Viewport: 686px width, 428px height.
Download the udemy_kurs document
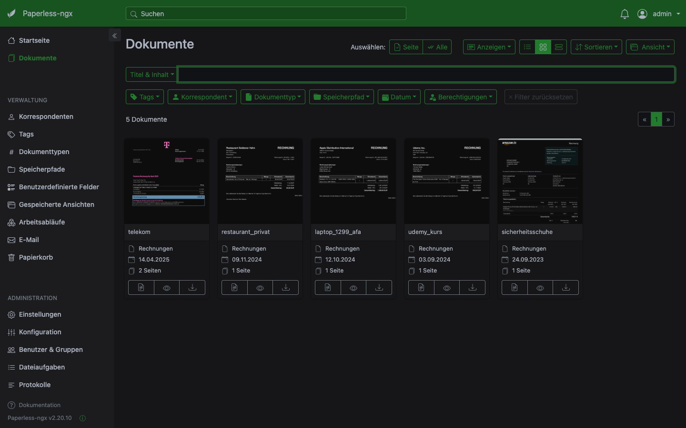point(473,288)
